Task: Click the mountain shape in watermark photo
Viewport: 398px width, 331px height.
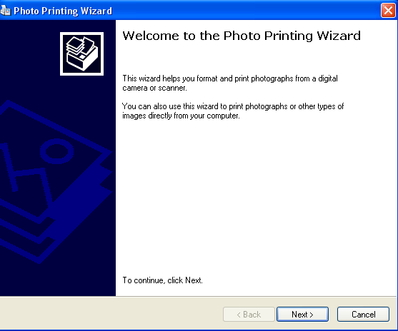Action: tap(26, 175)
